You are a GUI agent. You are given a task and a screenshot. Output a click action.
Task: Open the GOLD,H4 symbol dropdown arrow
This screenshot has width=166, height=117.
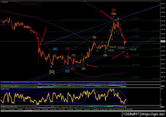tap(1, 2)
